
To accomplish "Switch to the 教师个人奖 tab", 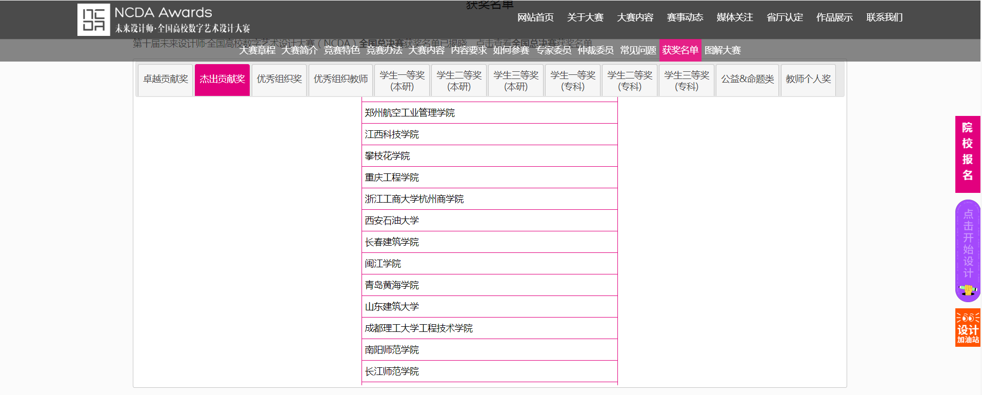I will pyautogui.click(x=808, y=80).
